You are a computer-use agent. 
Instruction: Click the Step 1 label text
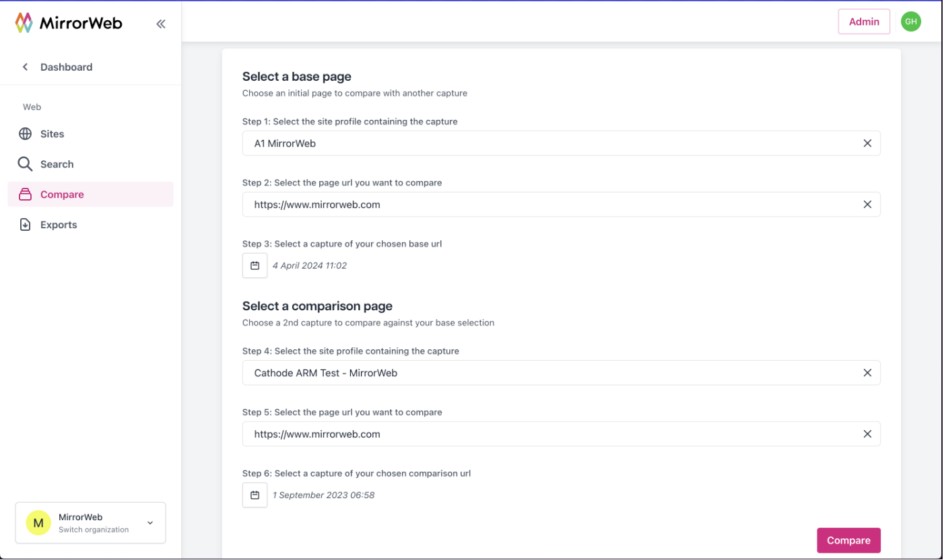(x=350, y=121)
